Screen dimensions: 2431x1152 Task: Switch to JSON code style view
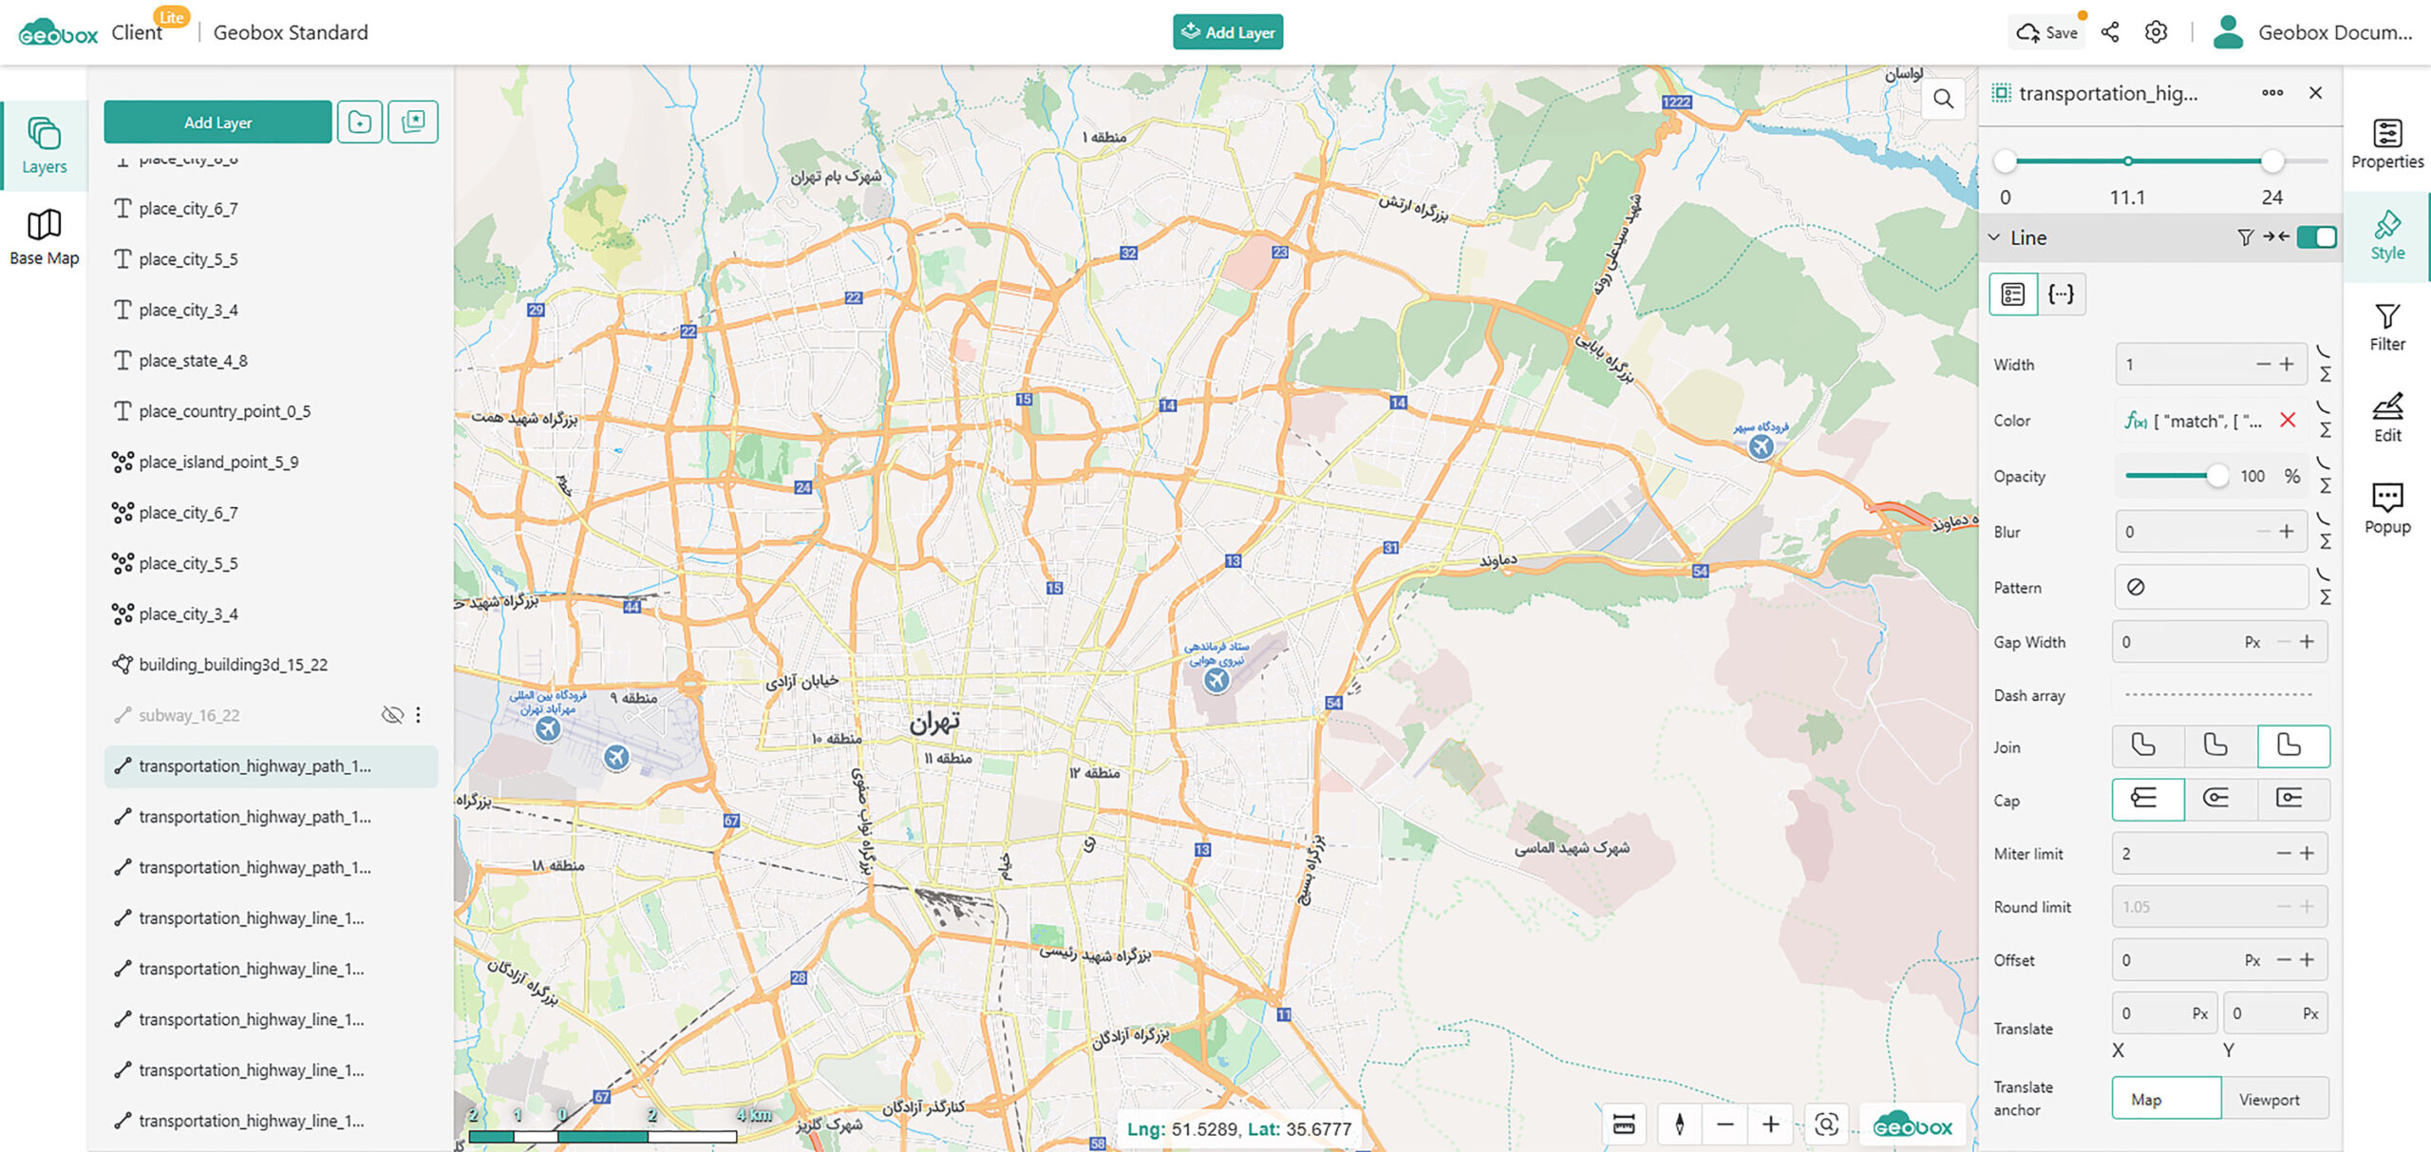(2061, 293)
